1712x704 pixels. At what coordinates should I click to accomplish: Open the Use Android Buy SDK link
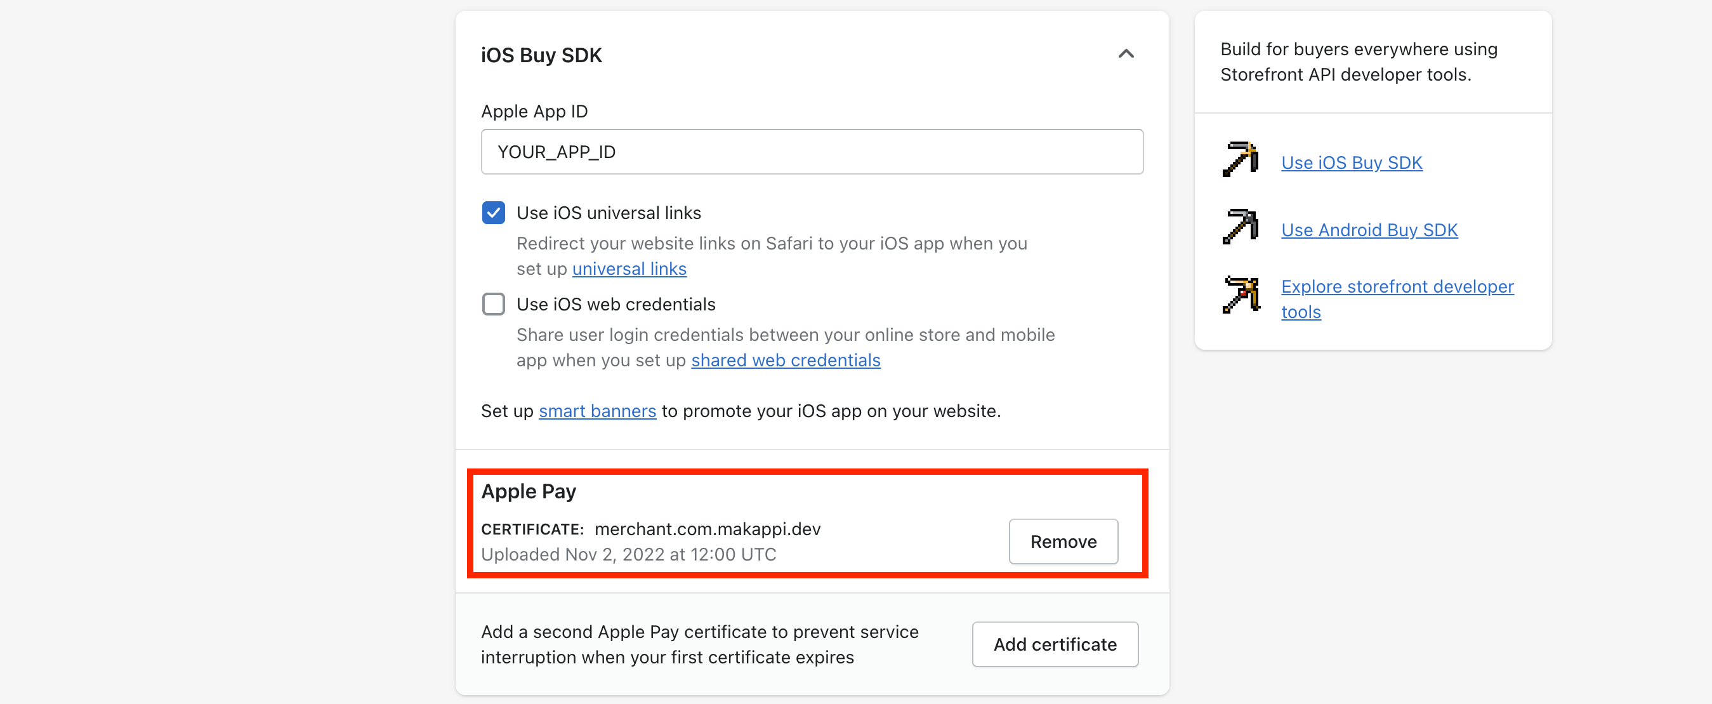tap(1369, 230)
